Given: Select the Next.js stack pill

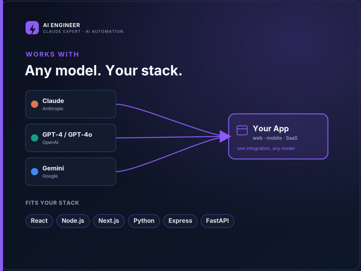Looking at the screenshot, I should click(x=109, y=221).
